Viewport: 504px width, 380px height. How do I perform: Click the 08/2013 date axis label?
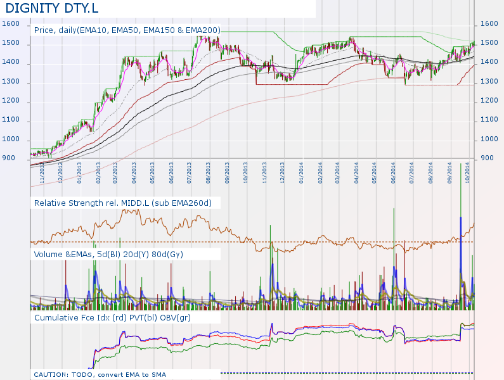tap(209, 173)
